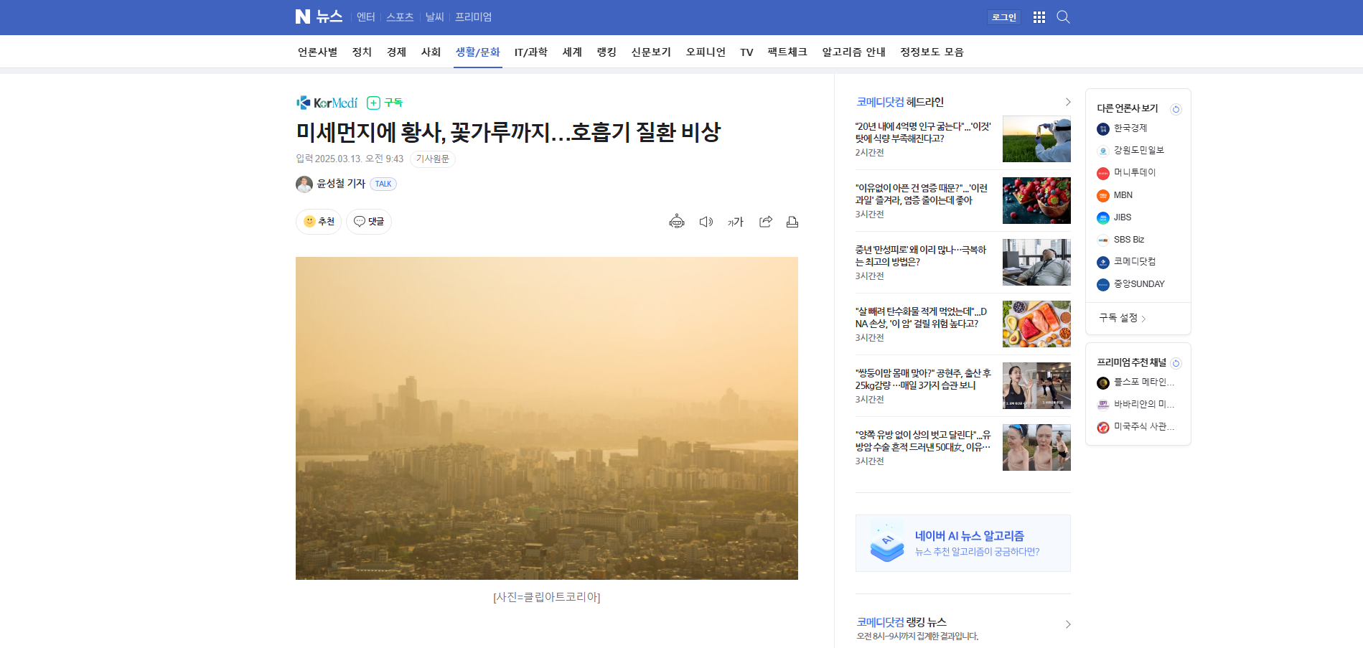Play article audio with the speaker icon

pyautogui.click(x=706, y=222)
